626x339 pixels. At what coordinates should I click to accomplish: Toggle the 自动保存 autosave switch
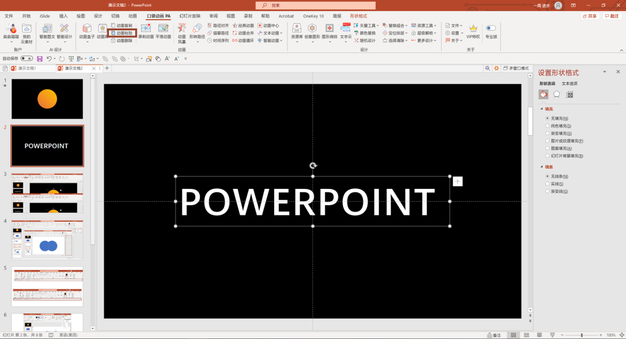pyautogui.click(x=26, y=59)
